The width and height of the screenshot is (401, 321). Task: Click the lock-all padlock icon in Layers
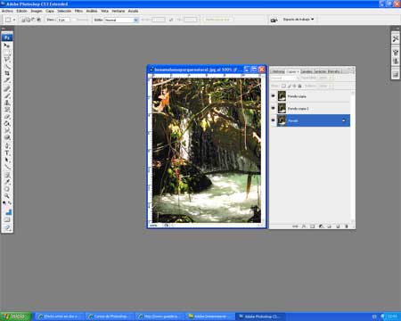[x=299, y=86]
